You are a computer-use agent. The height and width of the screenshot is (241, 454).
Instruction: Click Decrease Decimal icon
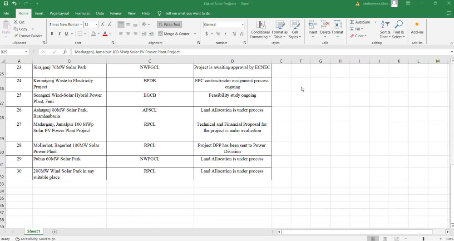tap(242, 34)
